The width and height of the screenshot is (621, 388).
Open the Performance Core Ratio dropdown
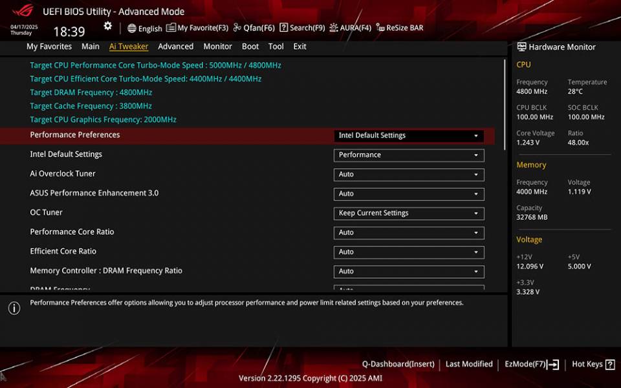click(409, 232)
